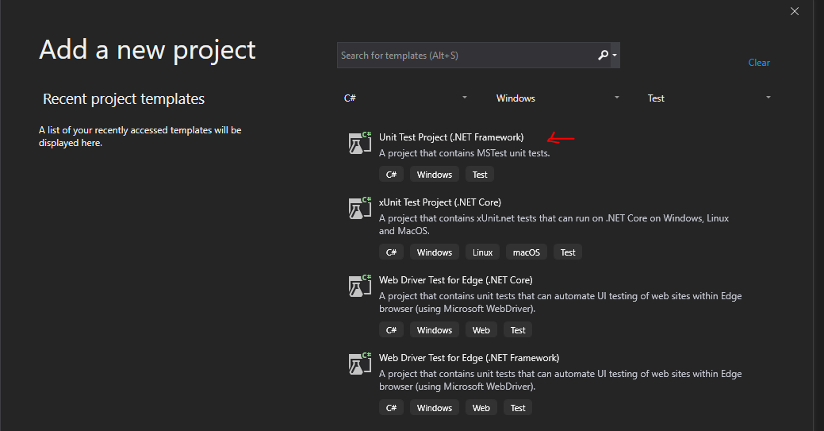Open the C# language filter dropdown
824x431 pixels.
point(406,98)
